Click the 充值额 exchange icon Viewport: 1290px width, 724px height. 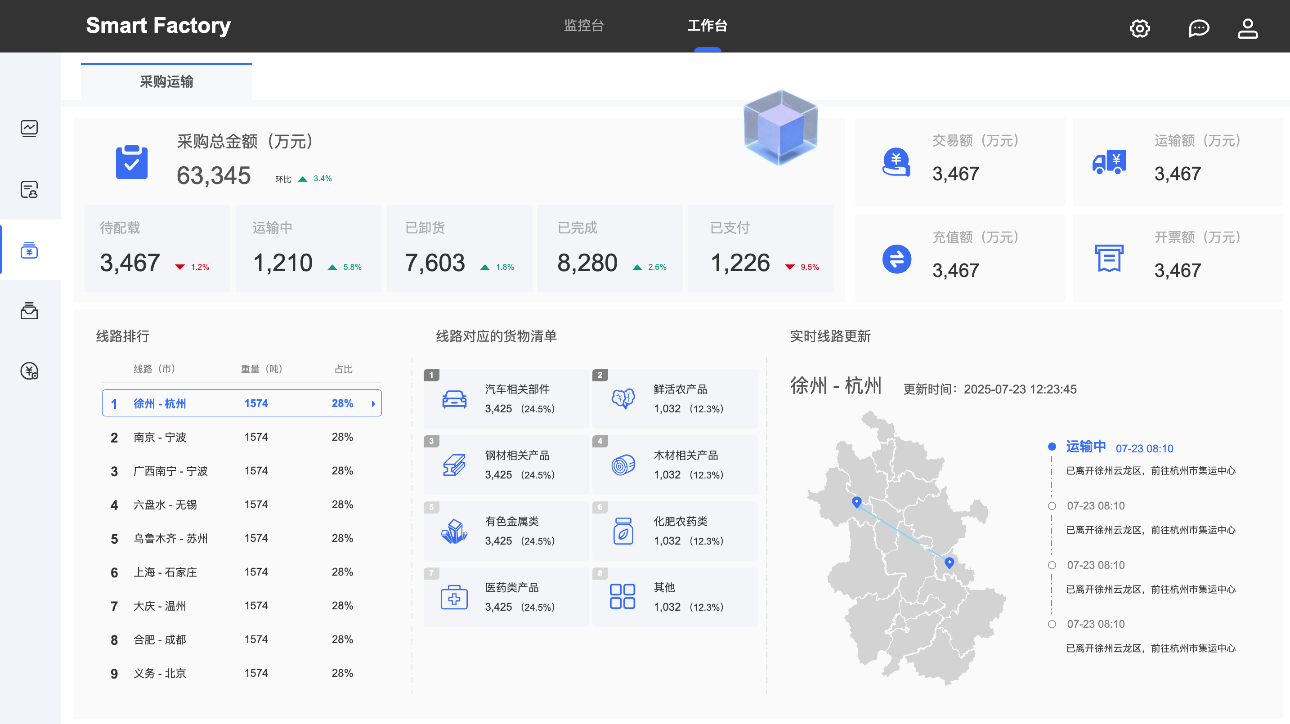pyautogui.click(x=896, y=259)
